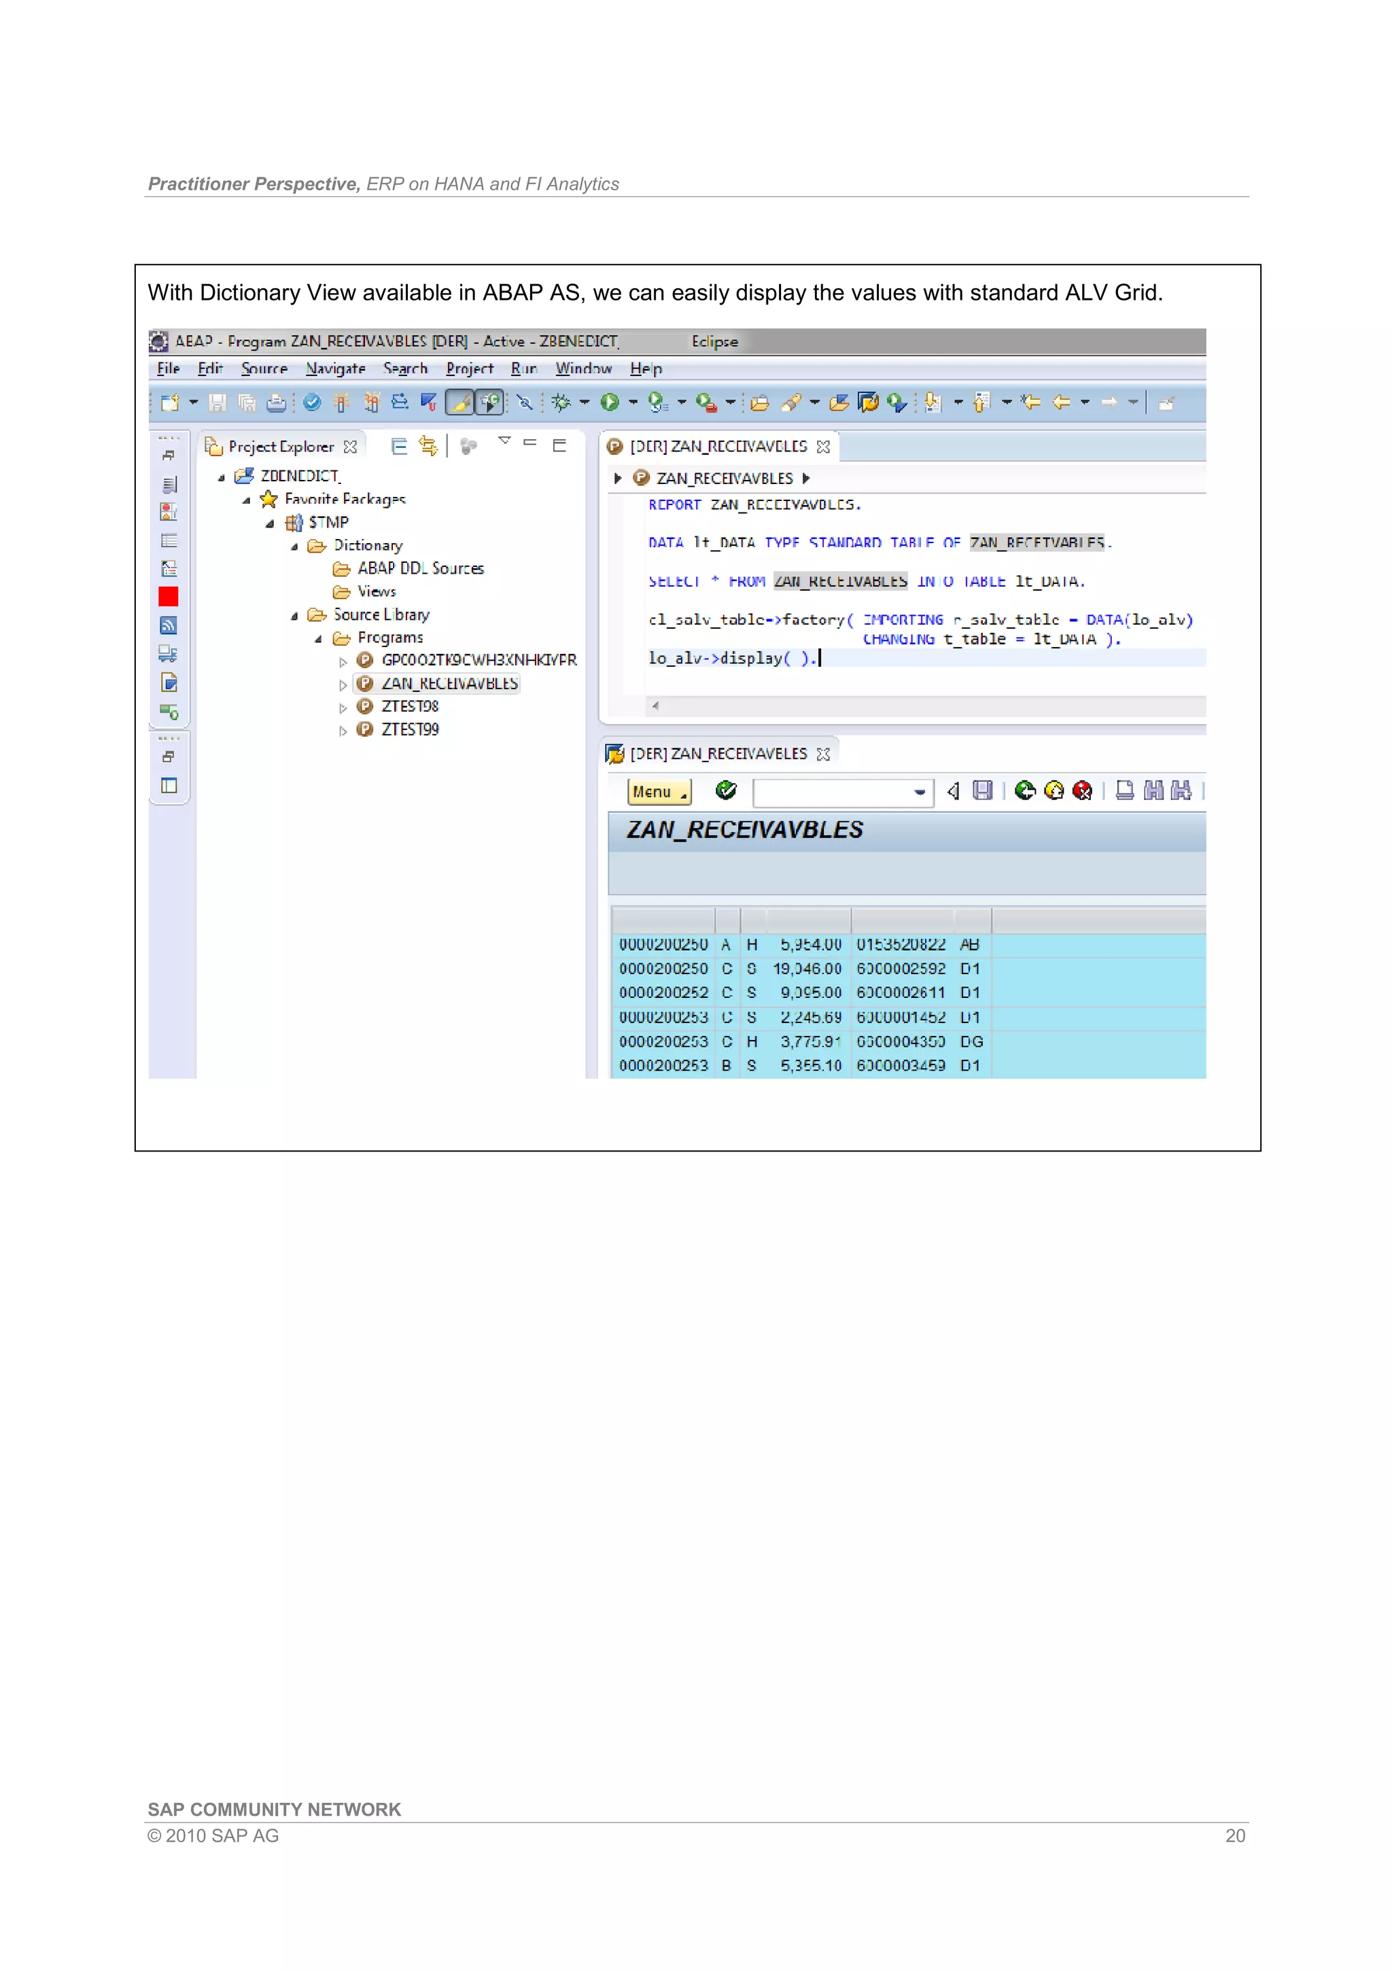Click the Restore icon atop left sidebar
The width and height of the screenshot is (1392, 1970).
169,455
